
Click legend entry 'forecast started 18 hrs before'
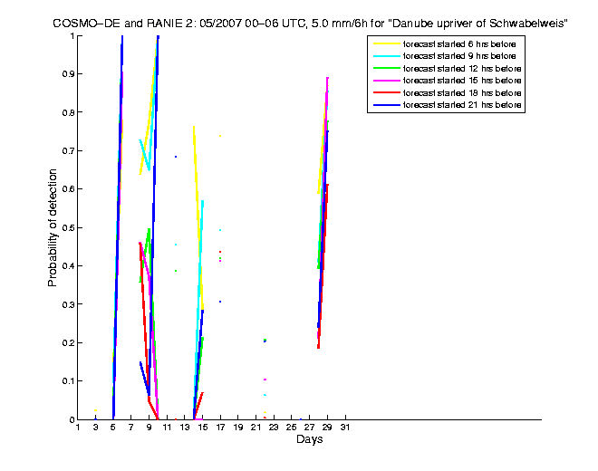pos(462,92)
